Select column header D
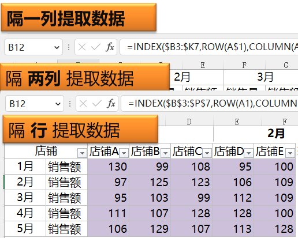This screenshot has width=298, height=238. click(189, 122)
